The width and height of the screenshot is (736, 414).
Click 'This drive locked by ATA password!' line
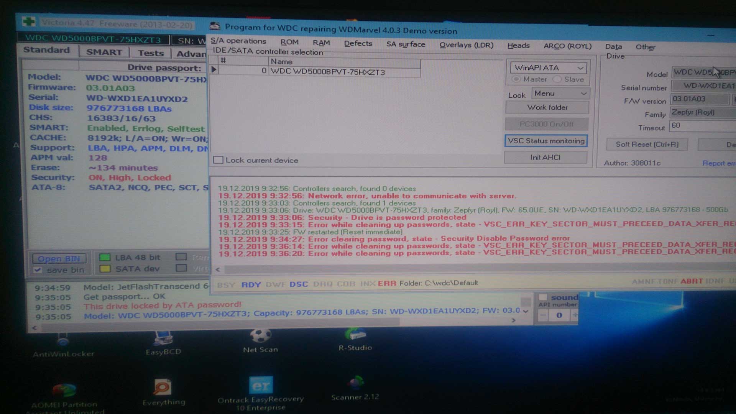[x=162, y=306]
